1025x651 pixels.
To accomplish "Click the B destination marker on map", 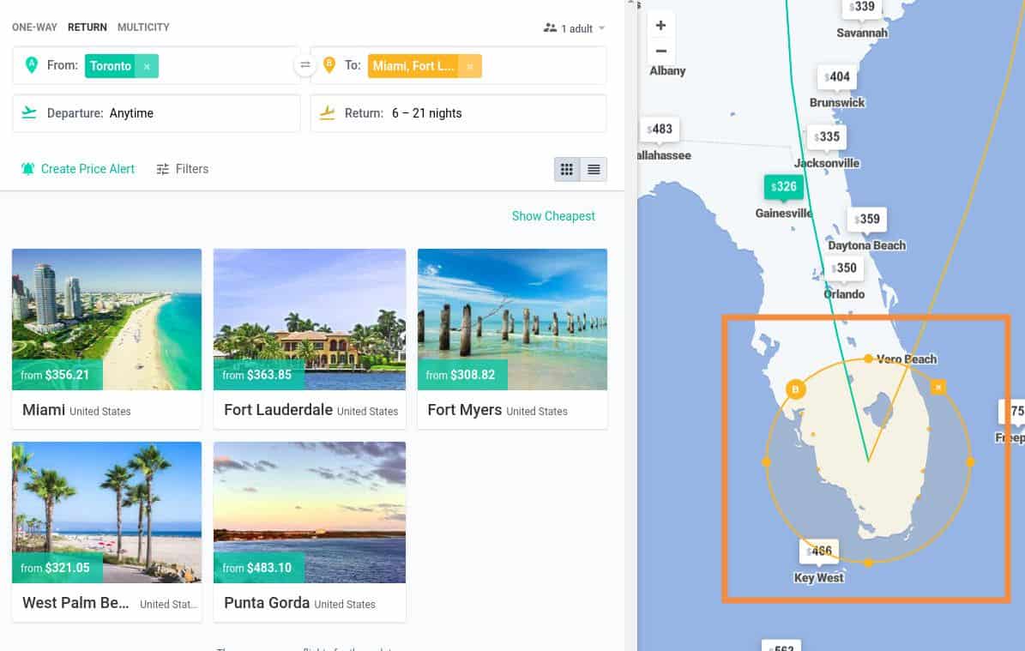I will click(x=795, y=389).
